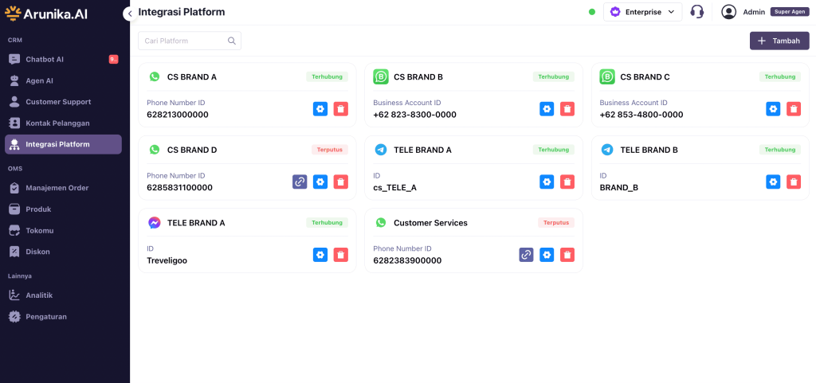This screenshot has width=816, height=383.
Task: Click the Tambah button
Action: pyautogui.click(x=779, y=41)
